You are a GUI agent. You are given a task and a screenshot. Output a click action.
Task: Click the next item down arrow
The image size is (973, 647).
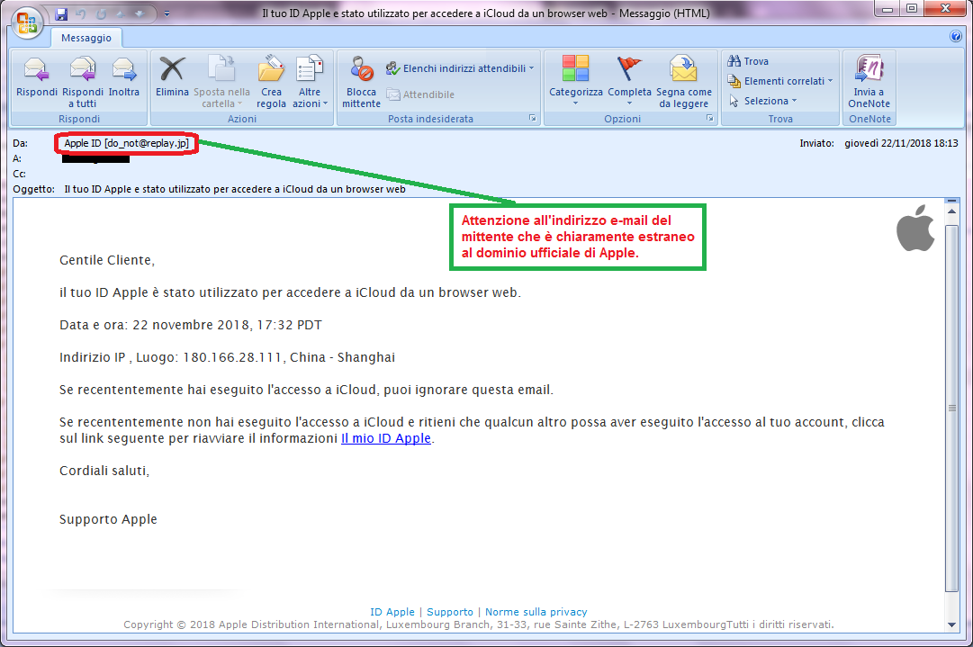click(140, 13)
